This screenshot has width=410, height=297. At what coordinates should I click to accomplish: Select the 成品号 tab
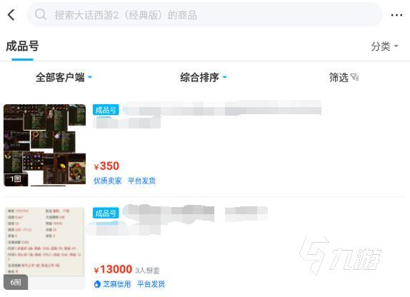(x=22, y=46)
